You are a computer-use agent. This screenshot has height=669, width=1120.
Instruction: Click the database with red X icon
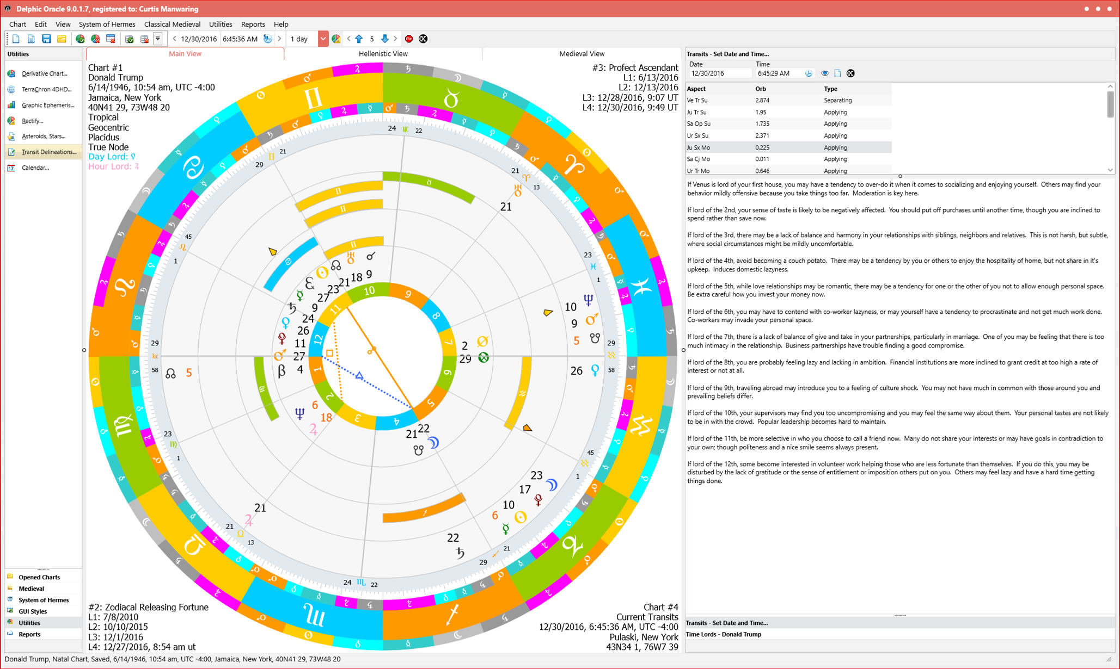point(144,39)
